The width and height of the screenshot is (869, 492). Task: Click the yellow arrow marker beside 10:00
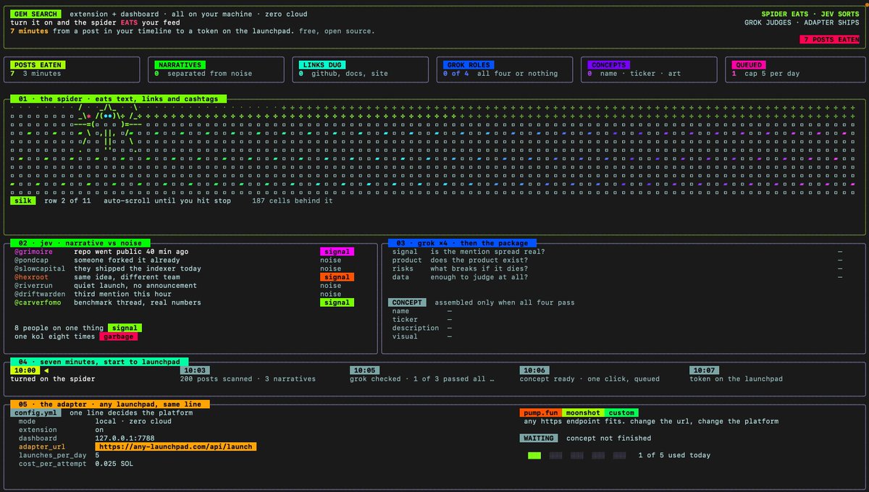pyautogui.click(x=46, y=370)
